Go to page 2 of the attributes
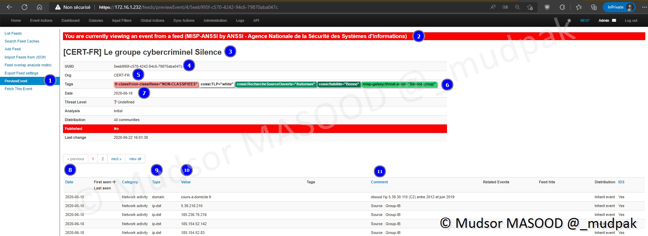This screenshot has width=648, height=236. click(103, 159)
